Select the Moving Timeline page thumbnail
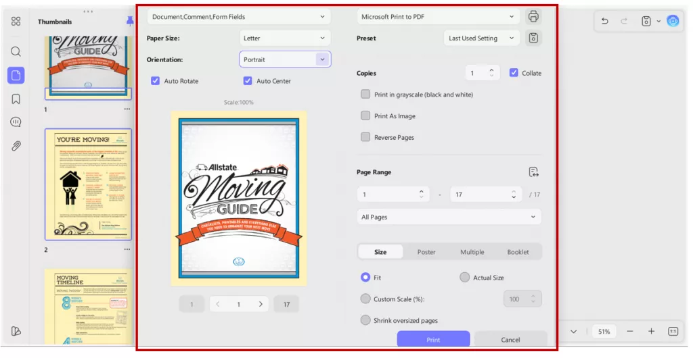 (x=89, y=307)
